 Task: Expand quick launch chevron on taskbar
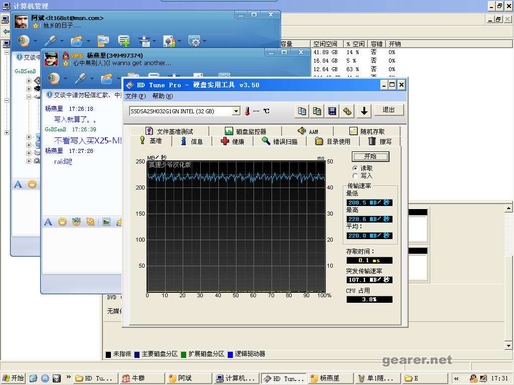(68, 377)
